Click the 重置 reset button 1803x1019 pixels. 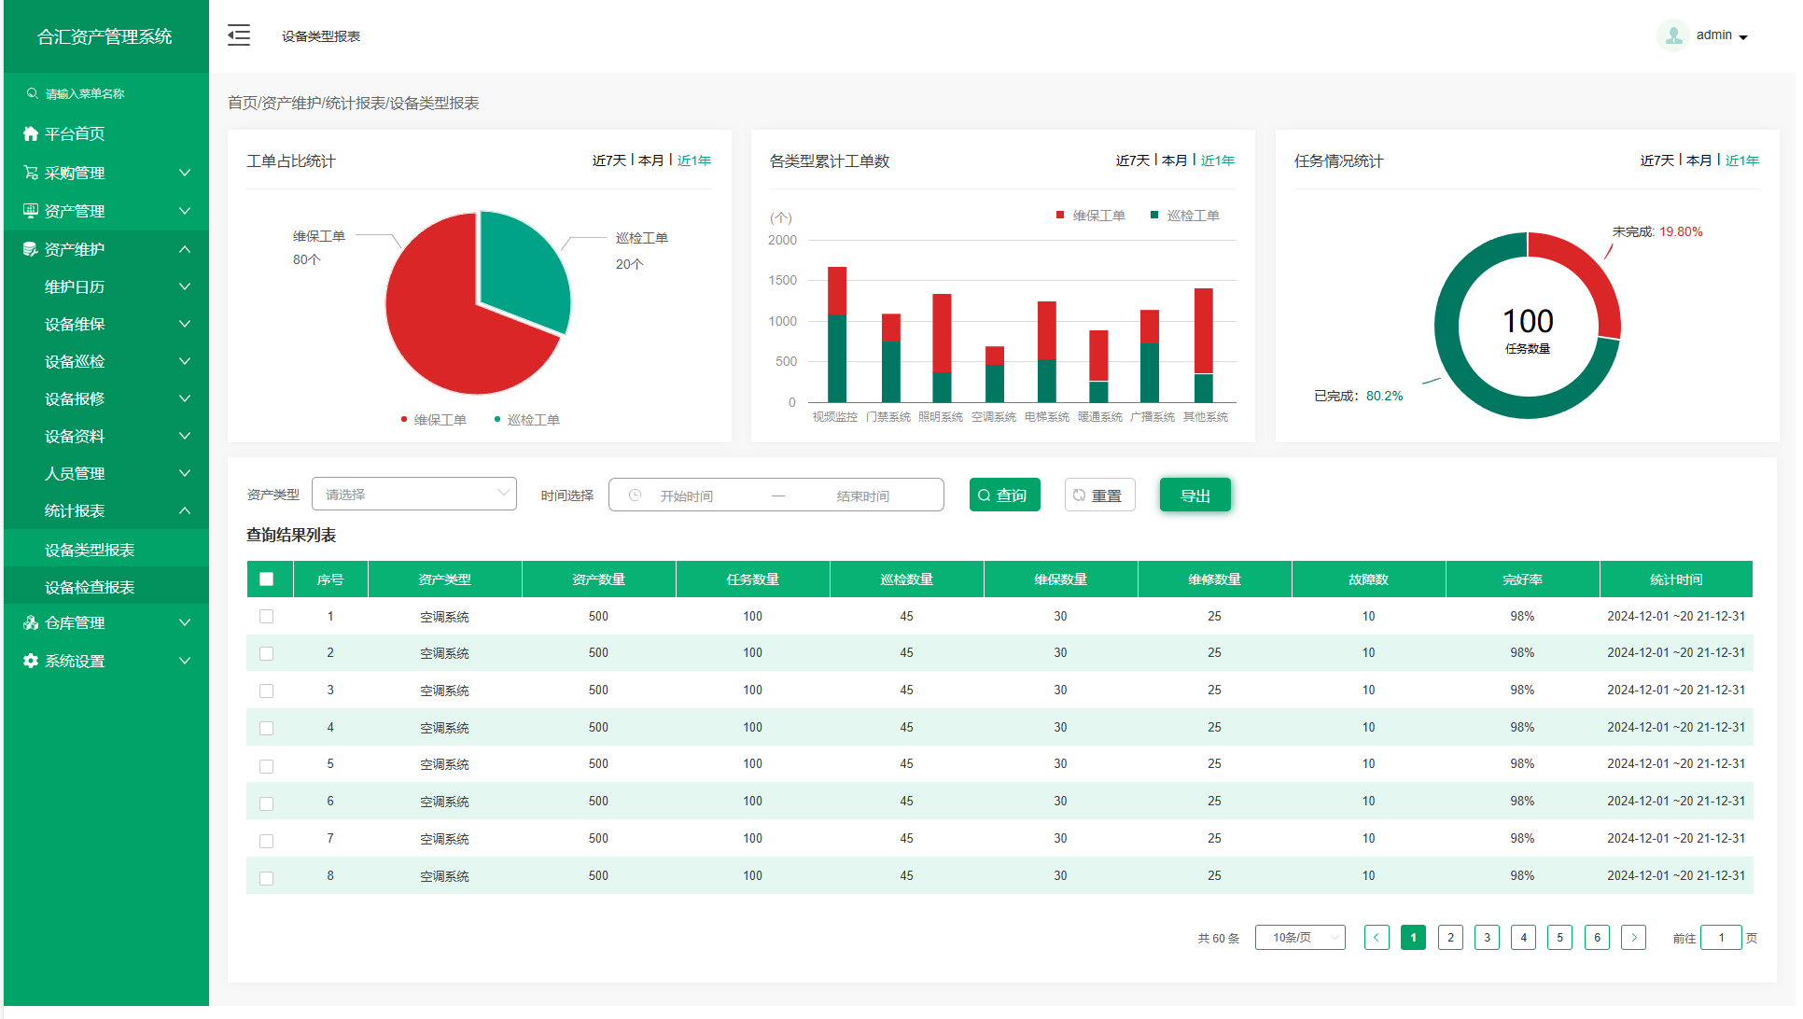point(1099,496)
